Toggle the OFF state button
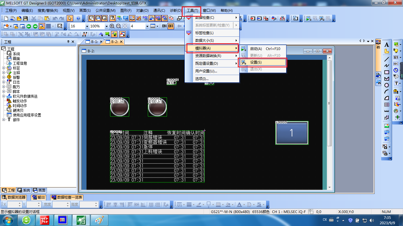The height and width of the screenshot is (226, 403). point(171,26)
